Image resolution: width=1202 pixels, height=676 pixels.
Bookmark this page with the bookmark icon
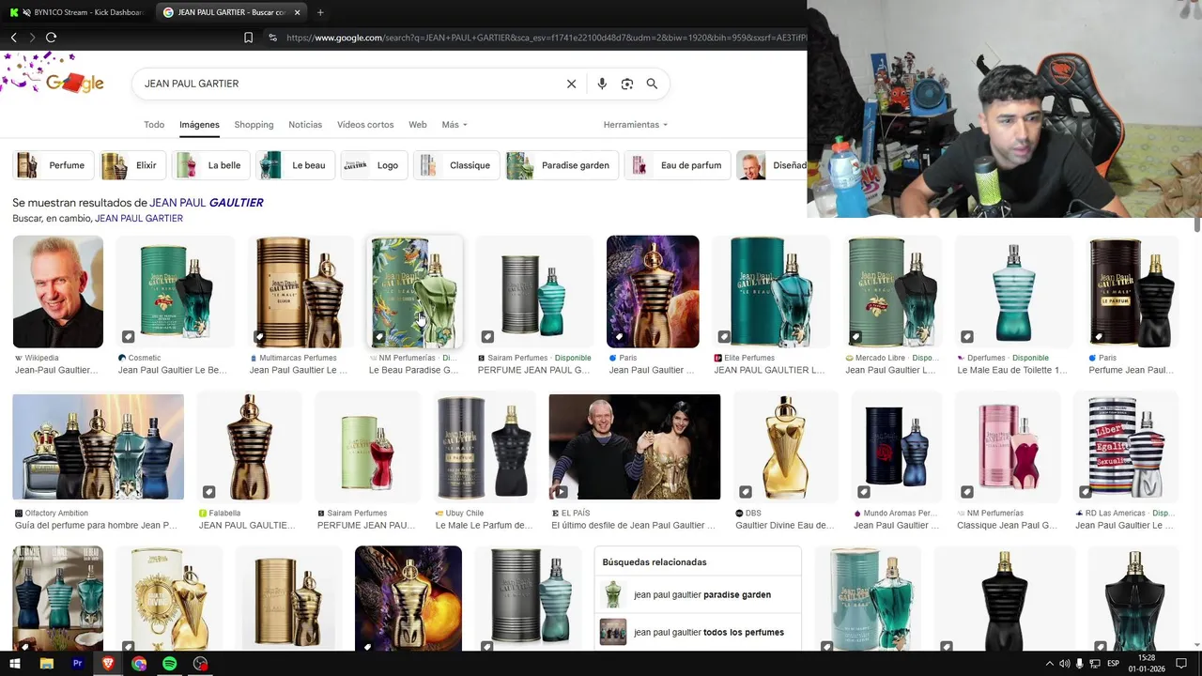click(248, 38)
